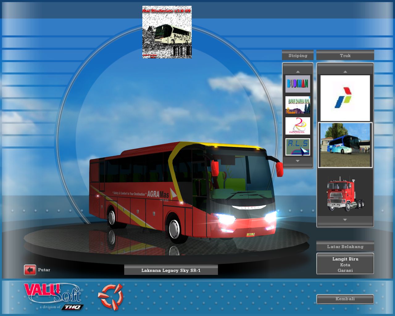Click the bus mod preview image at top
This screenshot has height=316, width=395.
coord(167,32)
